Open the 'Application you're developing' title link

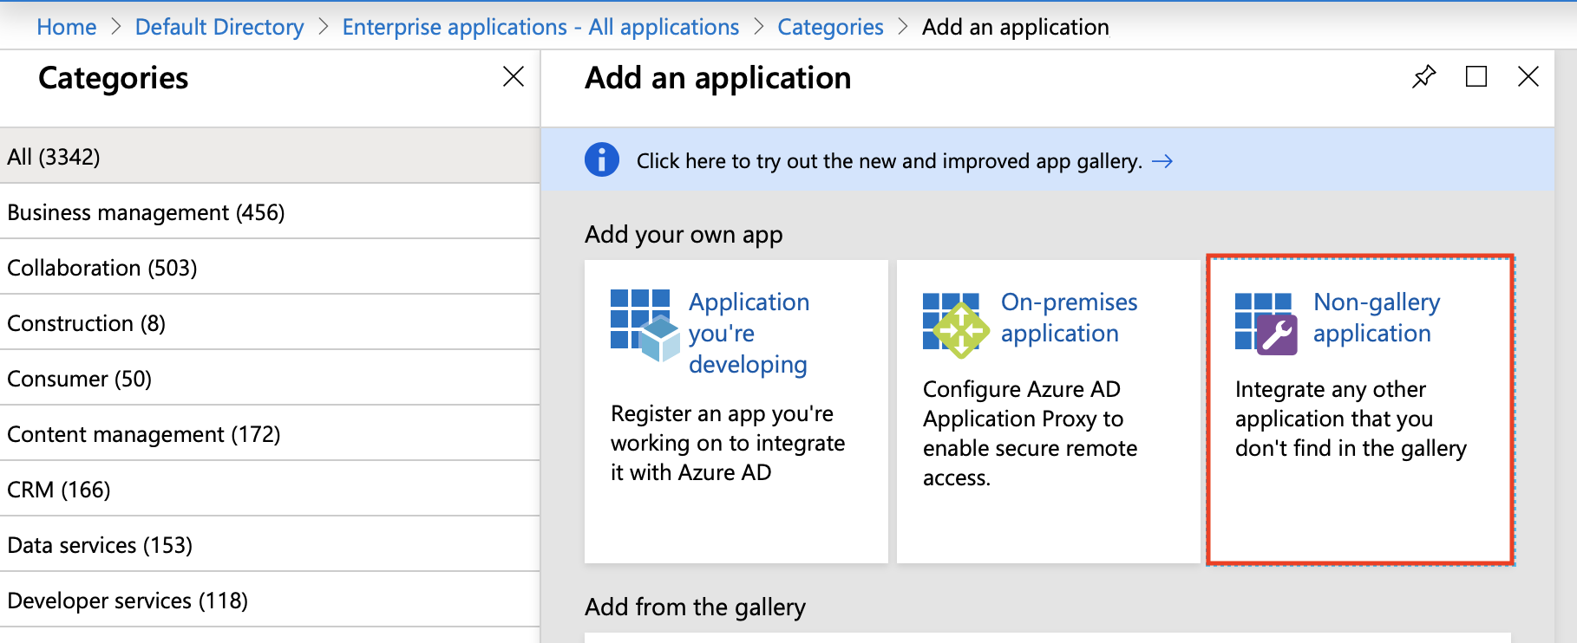pos(749,334)
